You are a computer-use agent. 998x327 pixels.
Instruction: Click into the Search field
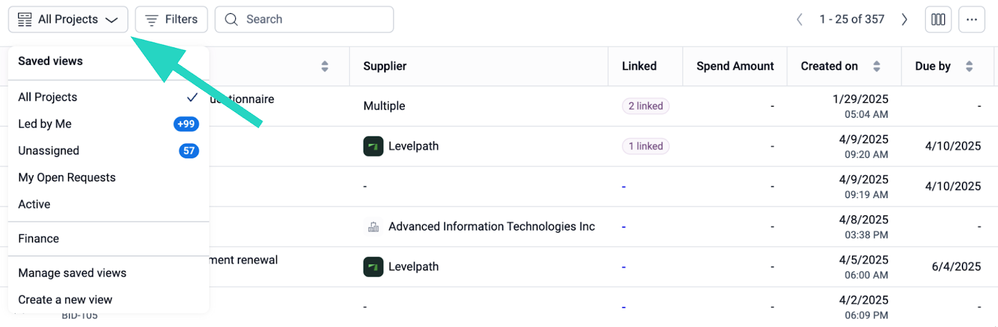pos(312,19)
